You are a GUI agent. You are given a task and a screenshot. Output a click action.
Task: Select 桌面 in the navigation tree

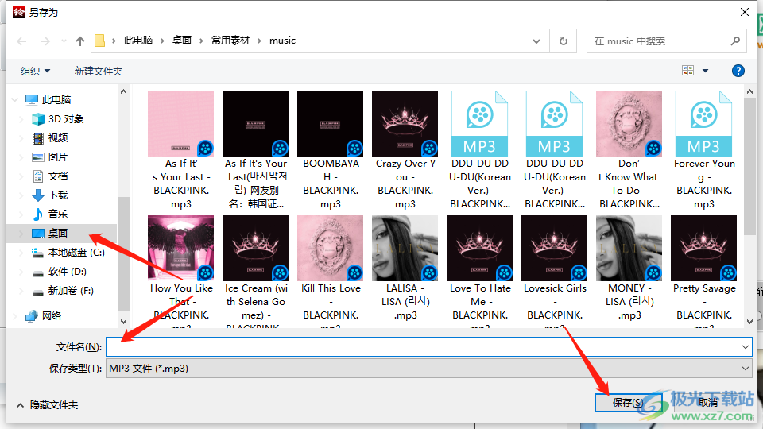(51, 234)
